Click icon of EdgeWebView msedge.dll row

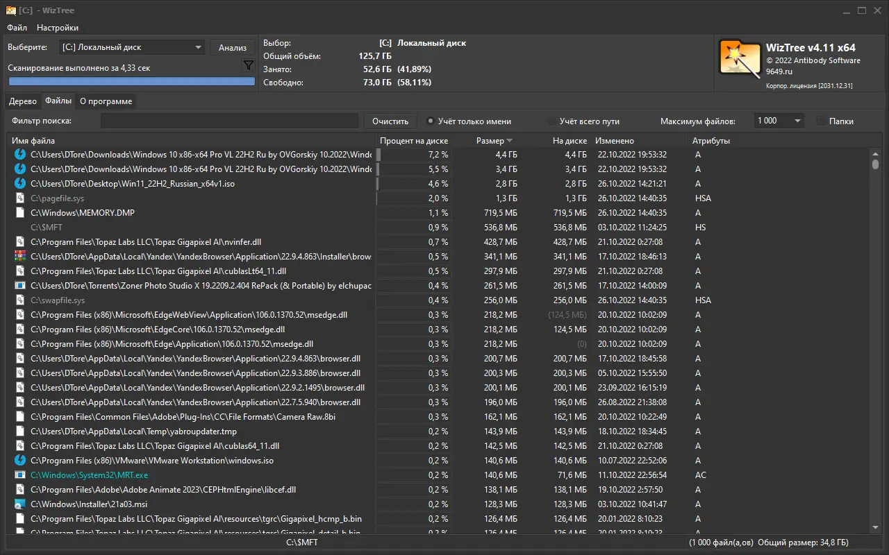(20, 315)
